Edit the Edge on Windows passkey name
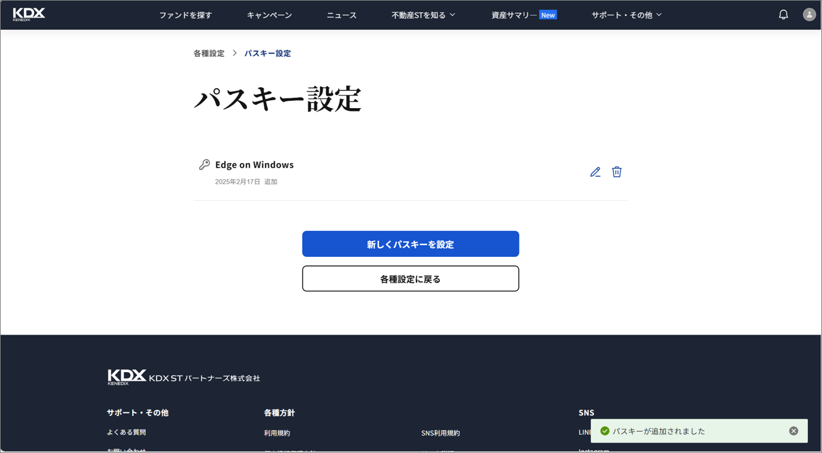822x453 pixels. coord(595,172)
